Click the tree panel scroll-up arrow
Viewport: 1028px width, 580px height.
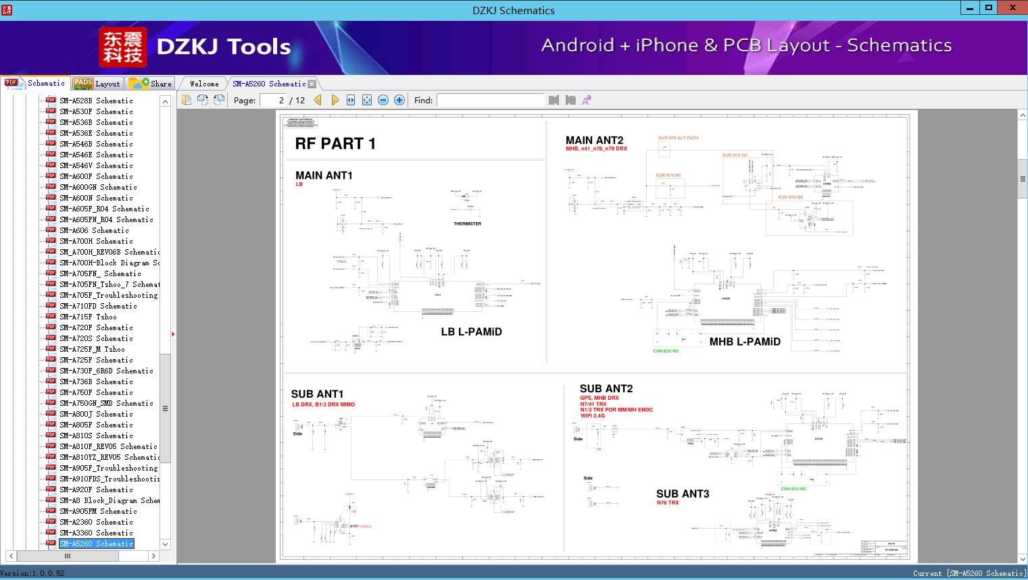(x=165, y=101)
